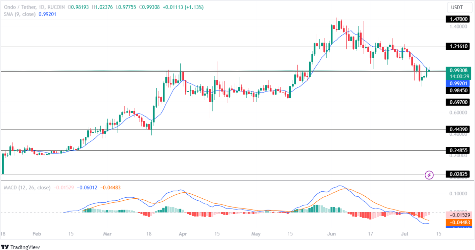The image size is (475, 250).
Task: Click the 0.02825 price level label
Action: click(458, 174)
